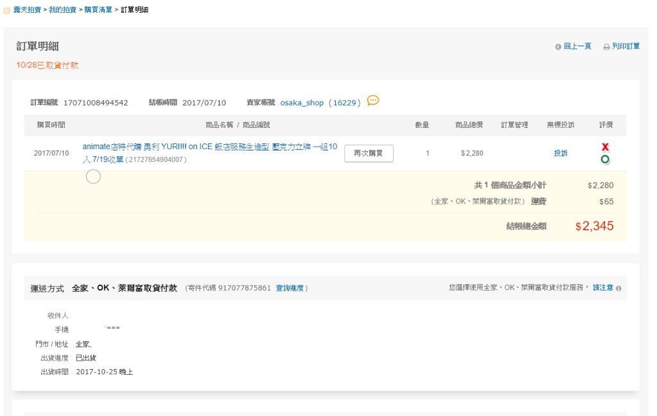Click the red X negative rating icon
Image resolution: width=657 pixels, height=416 pixels.
(x=605, y=147)
